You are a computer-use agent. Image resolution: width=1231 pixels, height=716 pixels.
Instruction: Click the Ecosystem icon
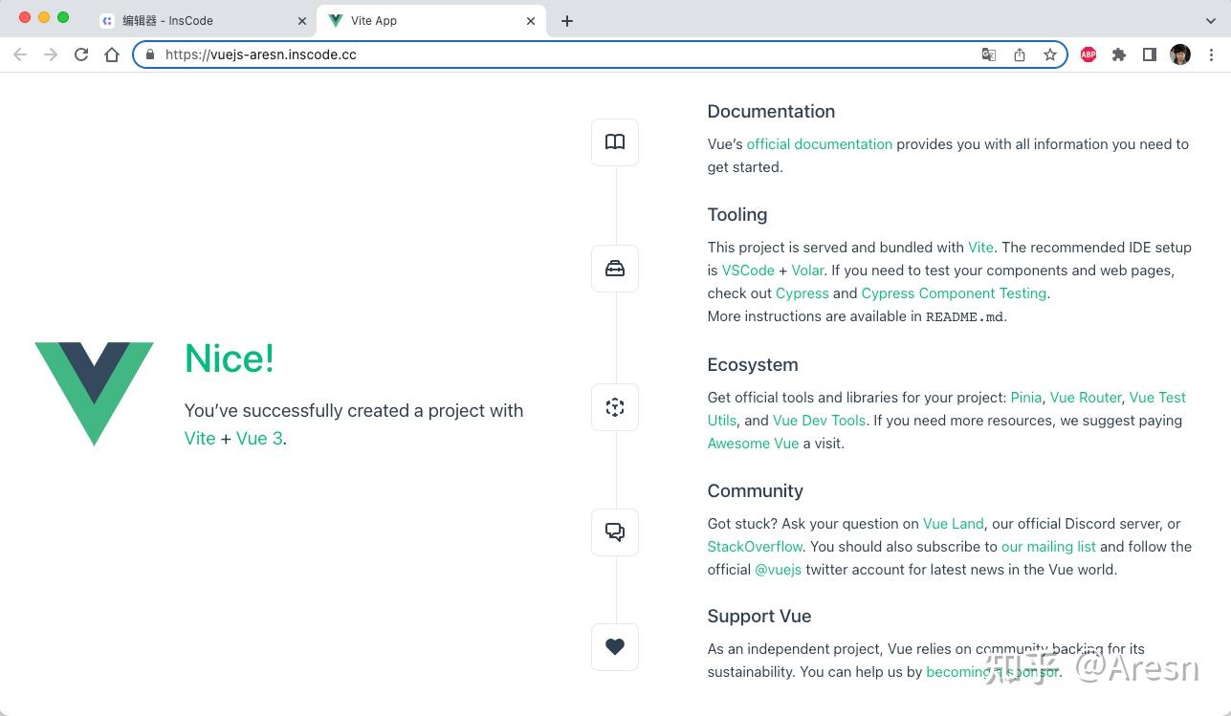coord(615,407)
